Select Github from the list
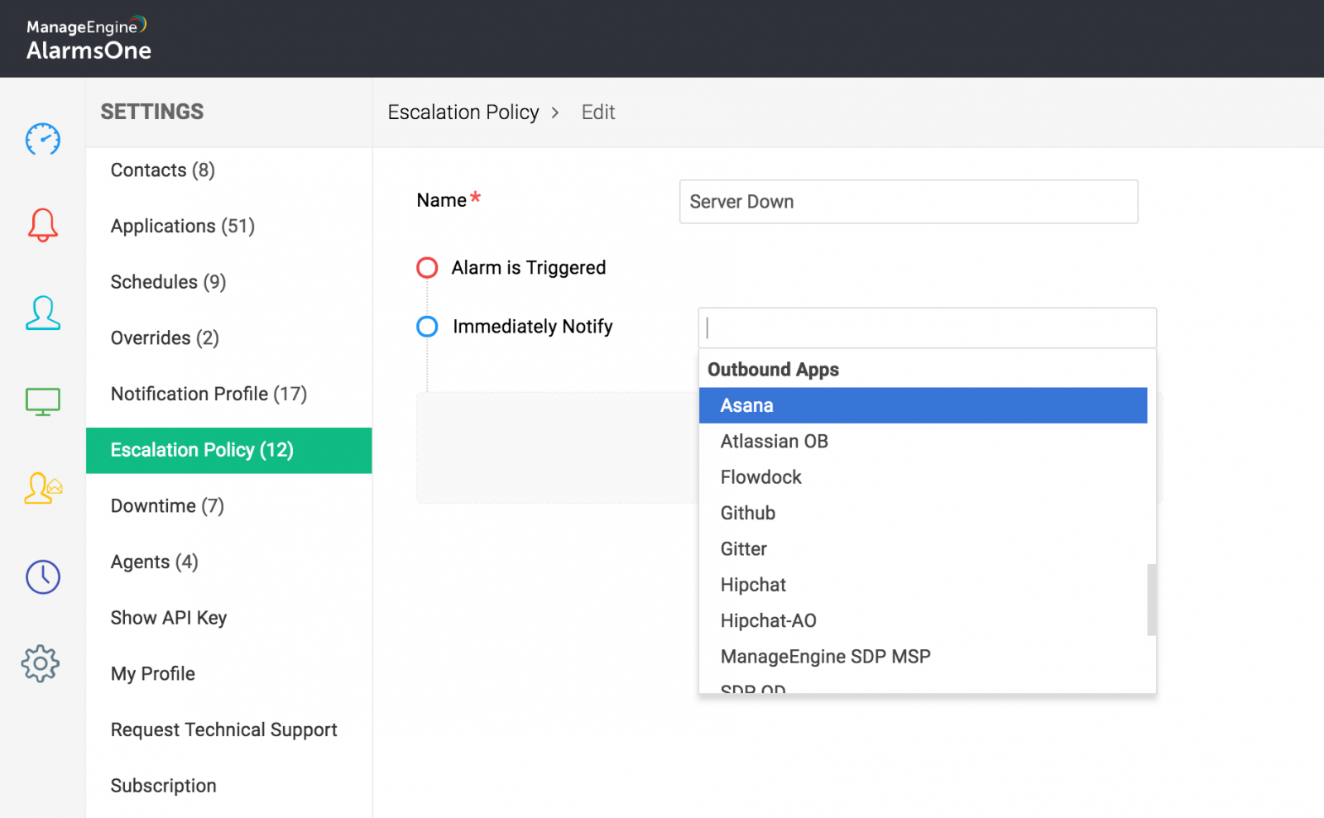The height and width of the screenshot is (818, 1324). tap(923, 513)
